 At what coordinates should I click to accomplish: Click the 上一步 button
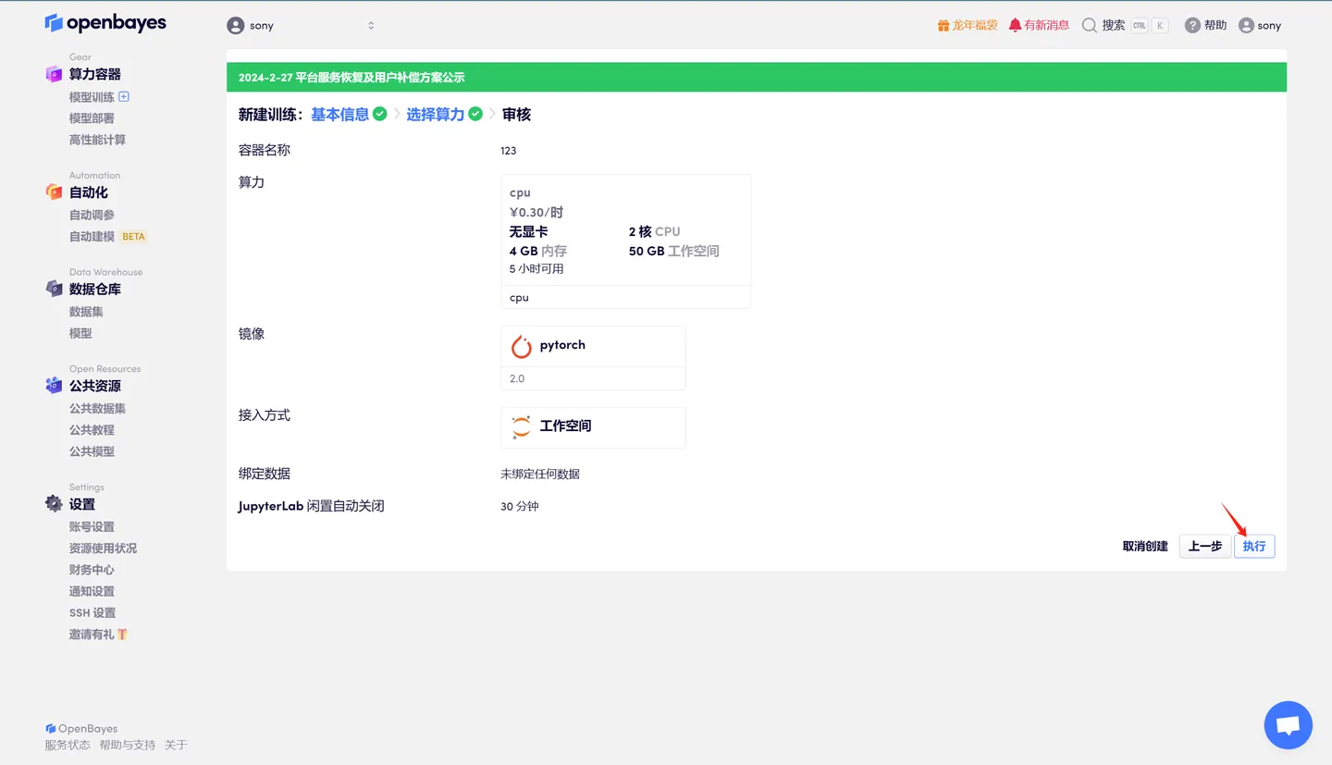coord(1204,546)
